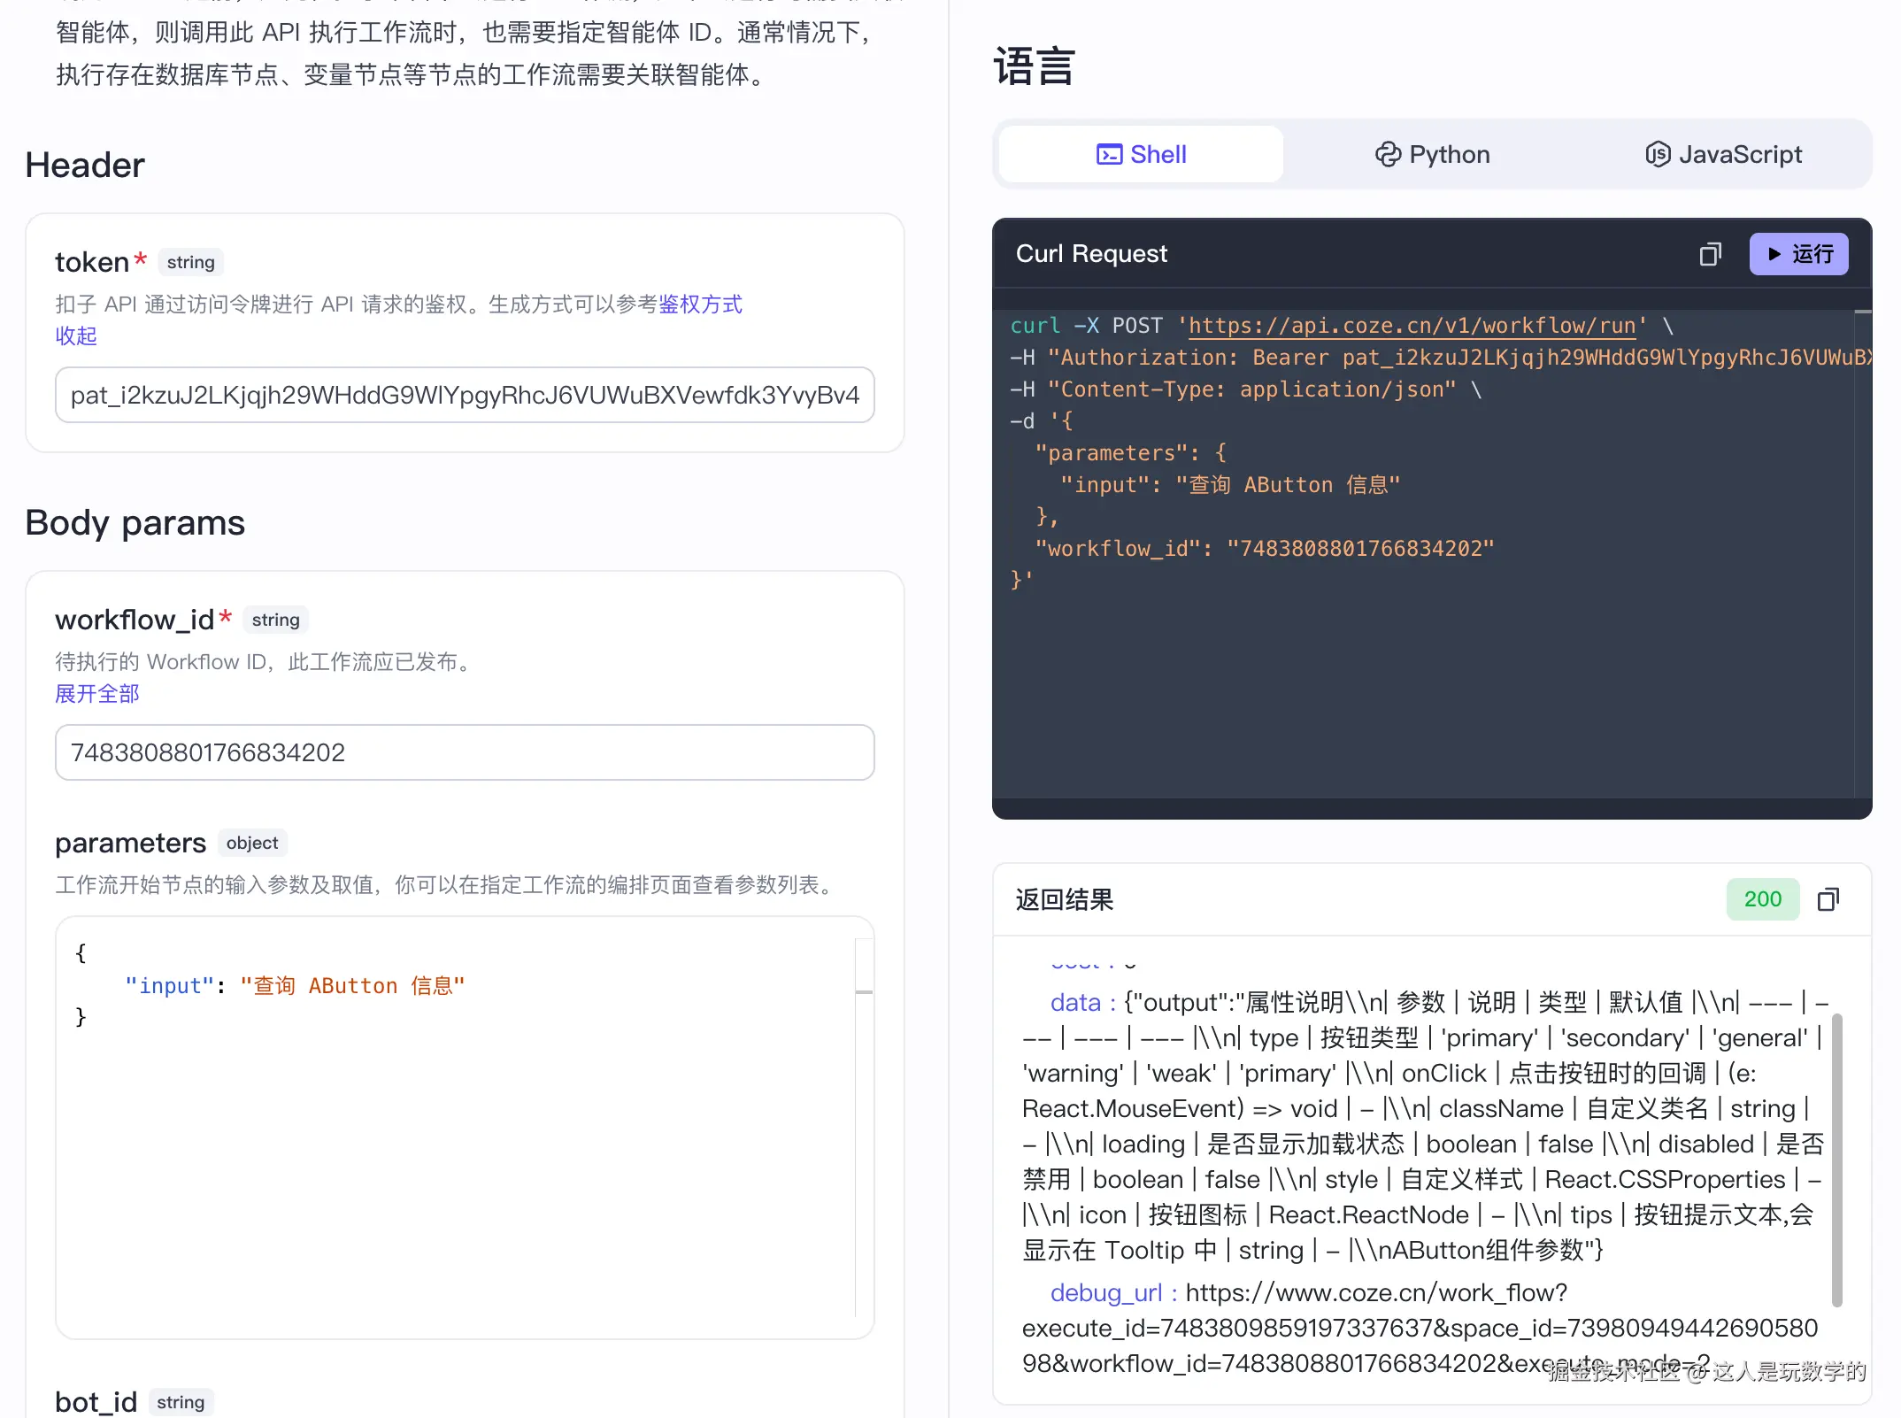This screenshot has width=1901, height=1418.
Task: Click the API URL in curl code
Action: tap(1412, 326)
